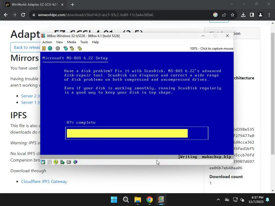Image resolution: width=275 pixels, height=206 pixels.
Task: Click the hard reset toolbar icon in 86Box
Action: click(50, 48)
